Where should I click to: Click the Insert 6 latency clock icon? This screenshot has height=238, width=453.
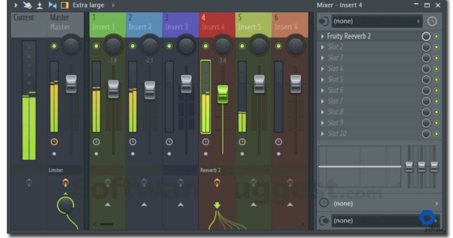[x=279, y=142]
